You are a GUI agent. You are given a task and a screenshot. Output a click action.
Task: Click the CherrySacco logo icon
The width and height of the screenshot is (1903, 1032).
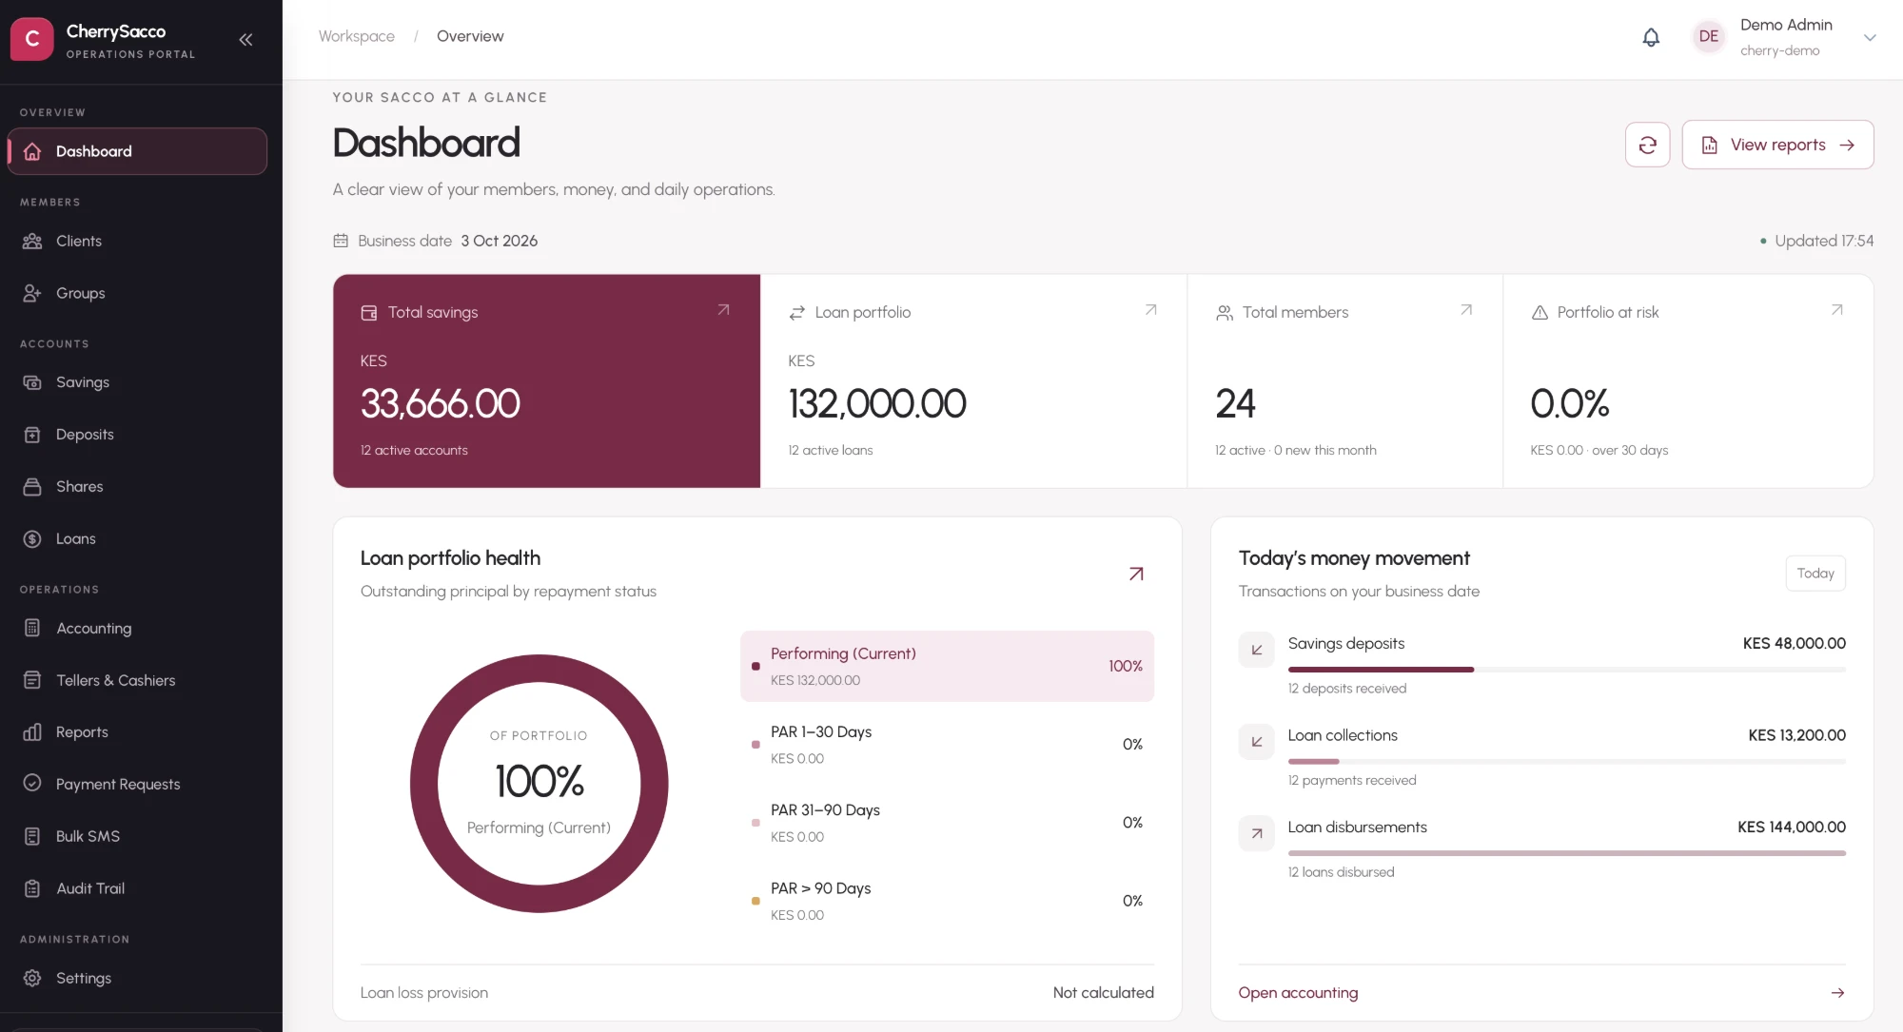point(32,39)
